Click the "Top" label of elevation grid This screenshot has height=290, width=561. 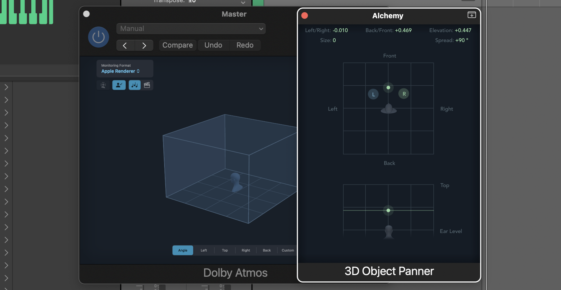pos(445,186)
